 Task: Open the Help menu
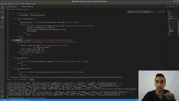34,4
